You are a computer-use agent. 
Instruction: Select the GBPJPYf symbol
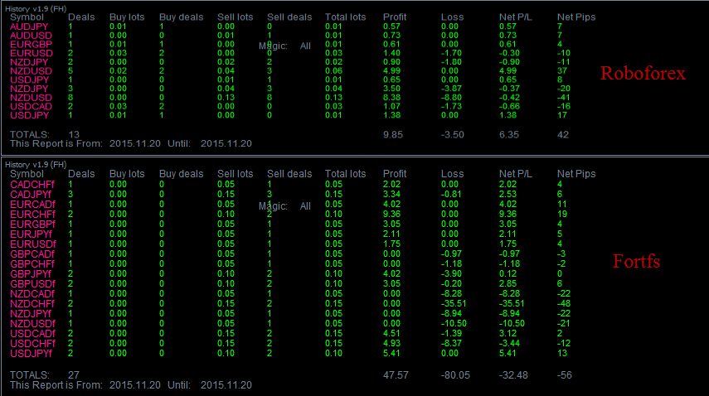(x=31, y=273)
